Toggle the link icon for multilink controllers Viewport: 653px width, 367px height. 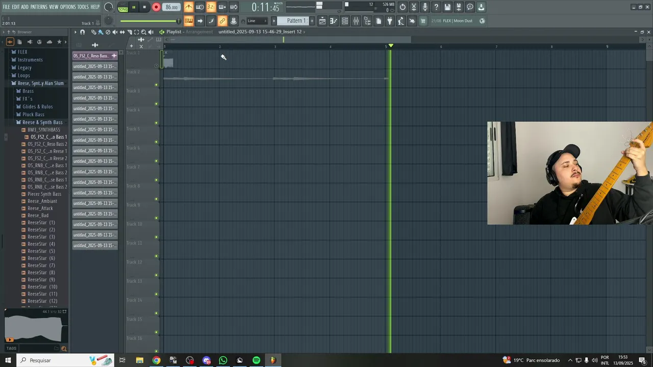[222, 21]
